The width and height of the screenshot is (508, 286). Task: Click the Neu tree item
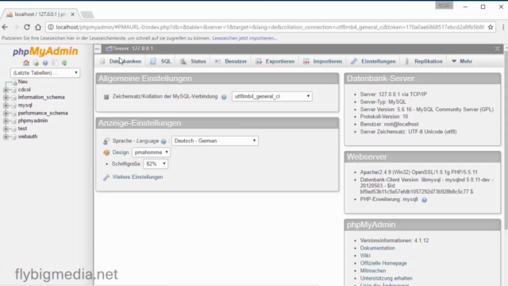point(23,82)
